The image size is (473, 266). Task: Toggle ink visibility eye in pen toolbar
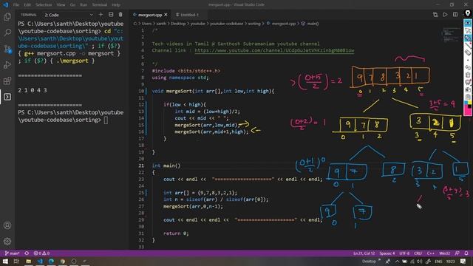[468, 23]
